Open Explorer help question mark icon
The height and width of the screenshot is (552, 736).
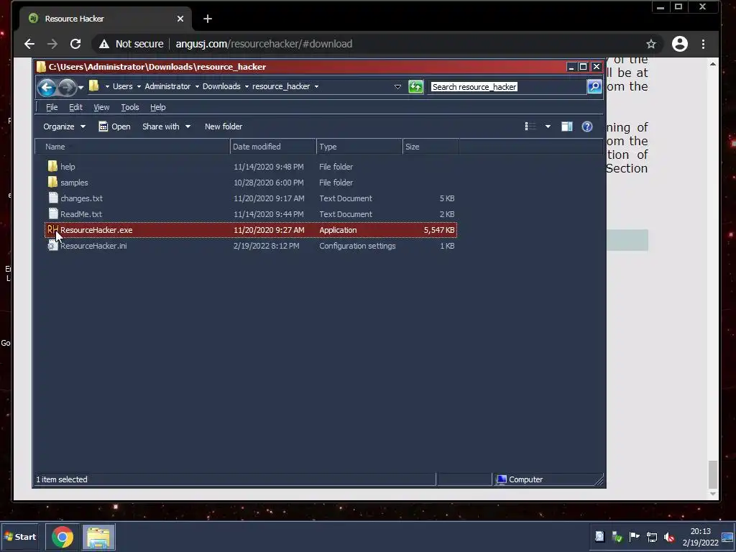coord(586,126)
